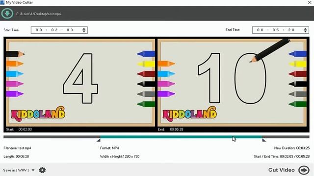Click the teal selected range on timeline

click(181, 137)
